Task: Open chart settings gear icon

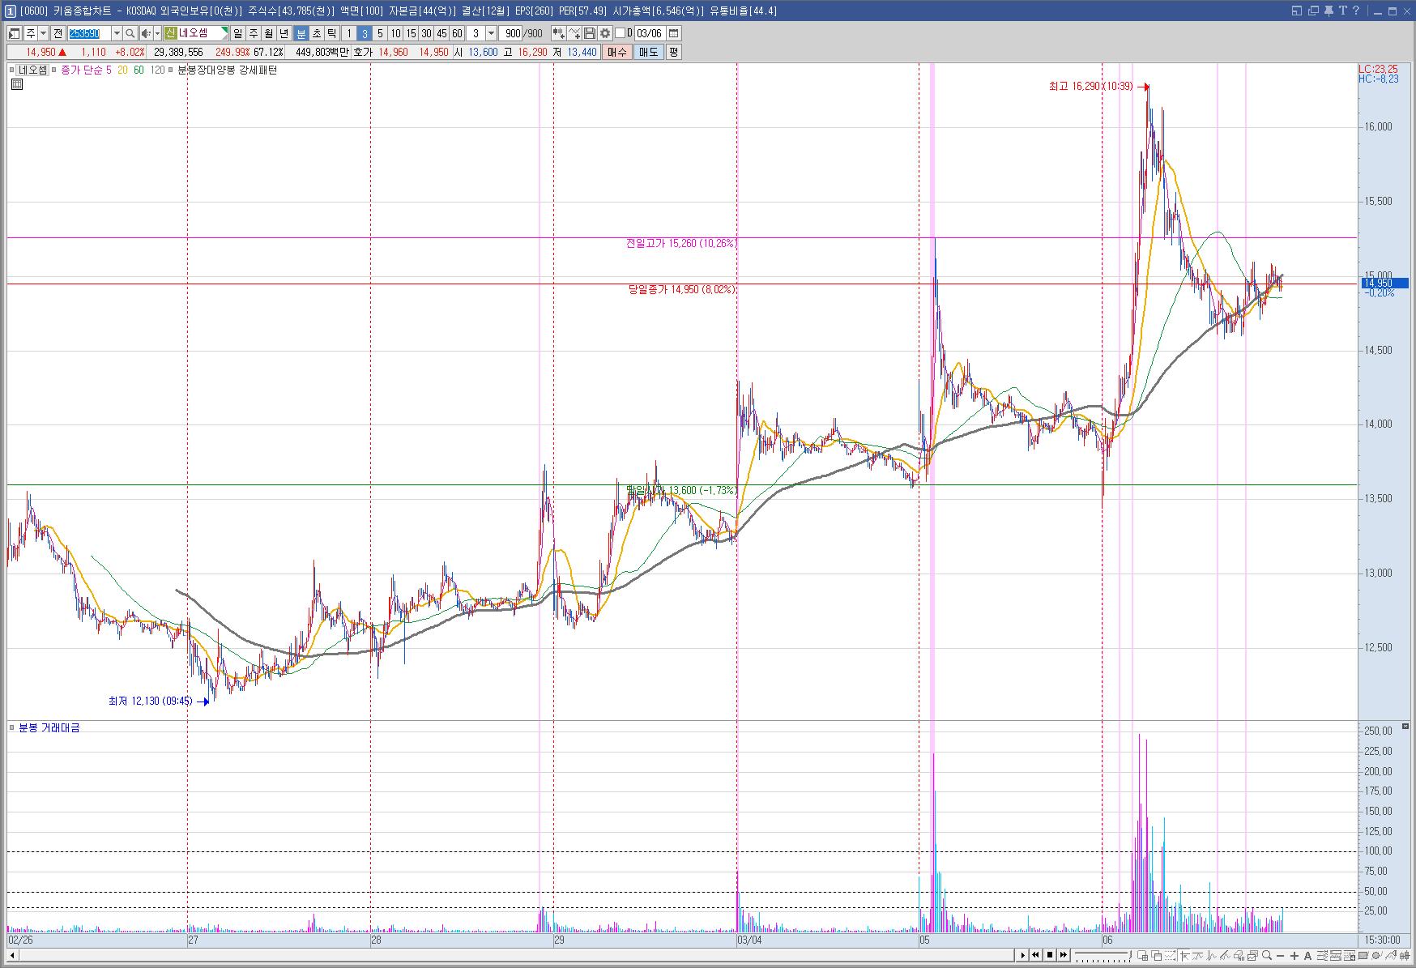Action: tap(605, 33)
